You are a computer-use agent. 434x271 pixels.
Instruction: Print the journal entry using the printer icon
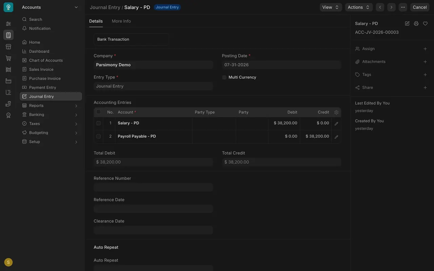click(416, 24)
